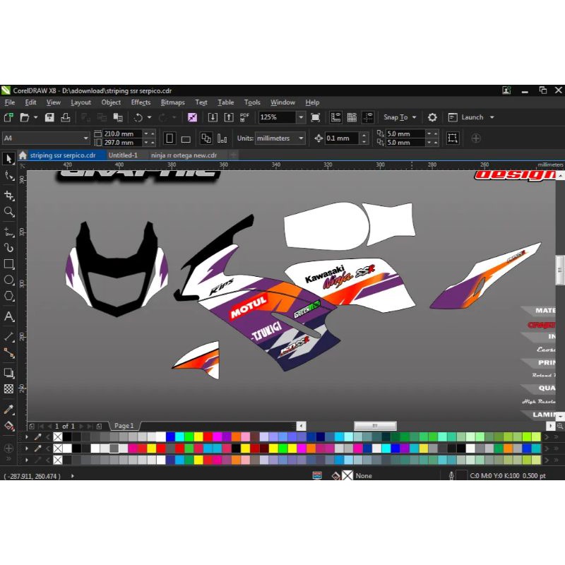This screenshot has width=565, height=565.
Task: Set page to portrait orientation
Action: point(169,138)
